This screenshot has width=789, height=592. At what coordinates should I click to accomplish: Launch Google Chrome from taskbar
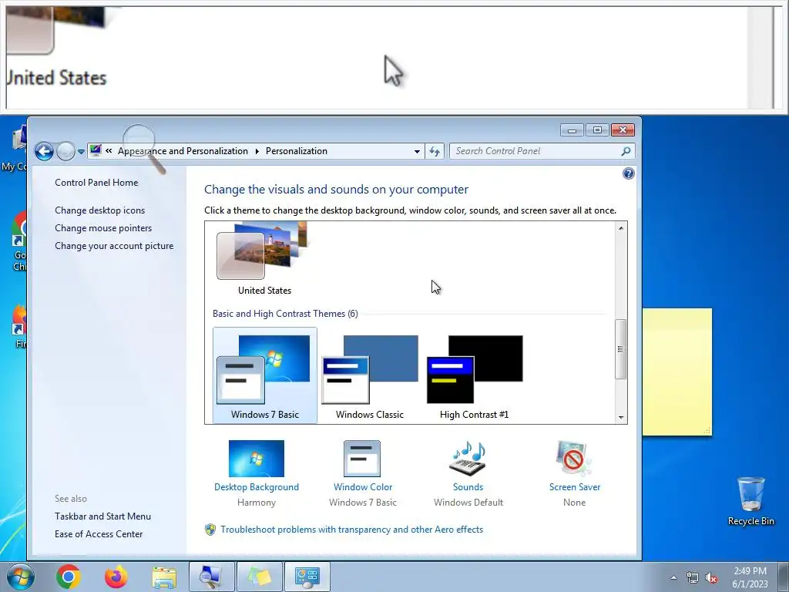click(x=69, y=577)
